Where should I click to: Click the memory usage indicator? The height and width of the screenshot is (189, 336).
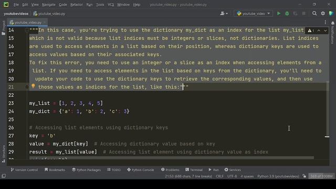pyautogui.click(x=321, y=176)
